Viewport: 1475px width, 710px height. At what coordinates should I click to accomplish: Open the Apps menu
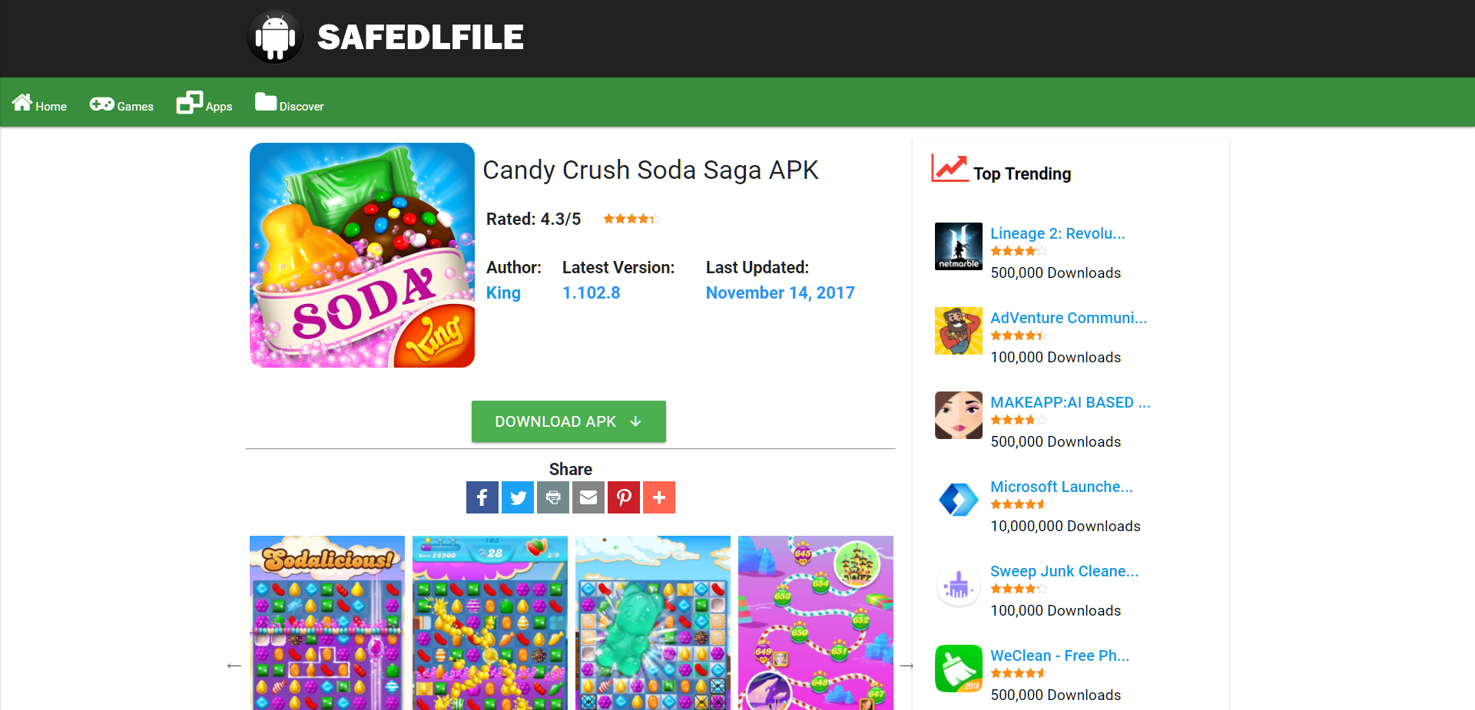[x=204, y=104]
